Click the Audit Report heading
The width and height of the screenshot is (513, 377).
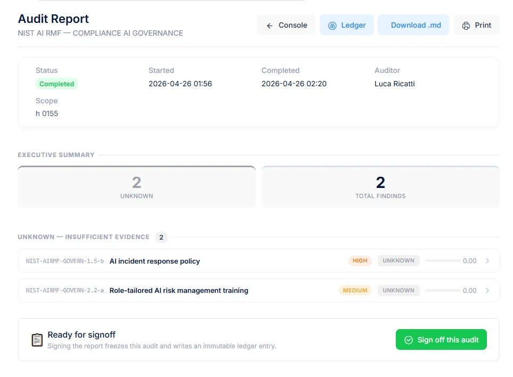[53, 19]
